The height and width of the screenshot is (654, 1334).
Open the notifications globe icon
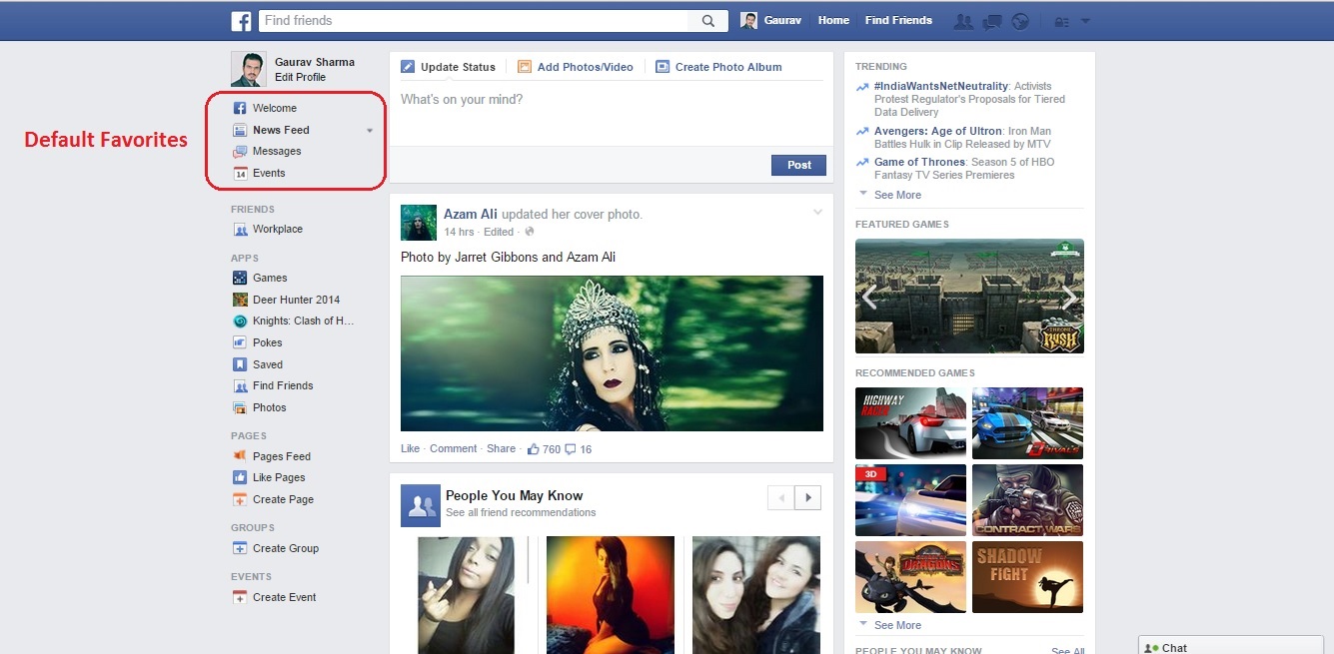[1020, 21]
